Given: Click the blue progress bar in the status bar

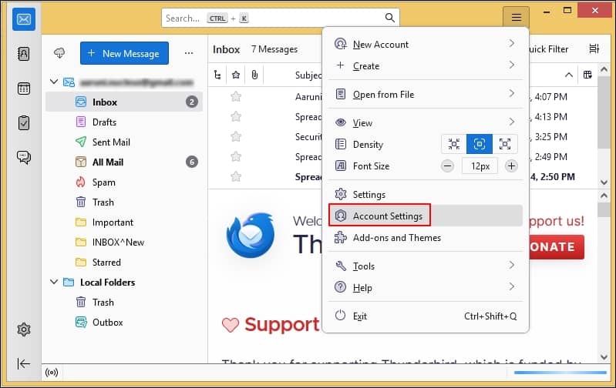Looking at the screenshot, I should tap(560, 373).
